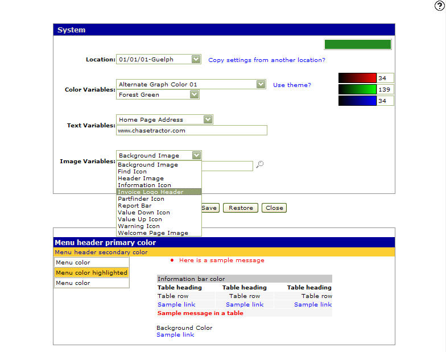Image resolution: width=446 pixels, height=352 pixels.
Task: Click the last Menu color item below highlighted
Action: point(91,283)
